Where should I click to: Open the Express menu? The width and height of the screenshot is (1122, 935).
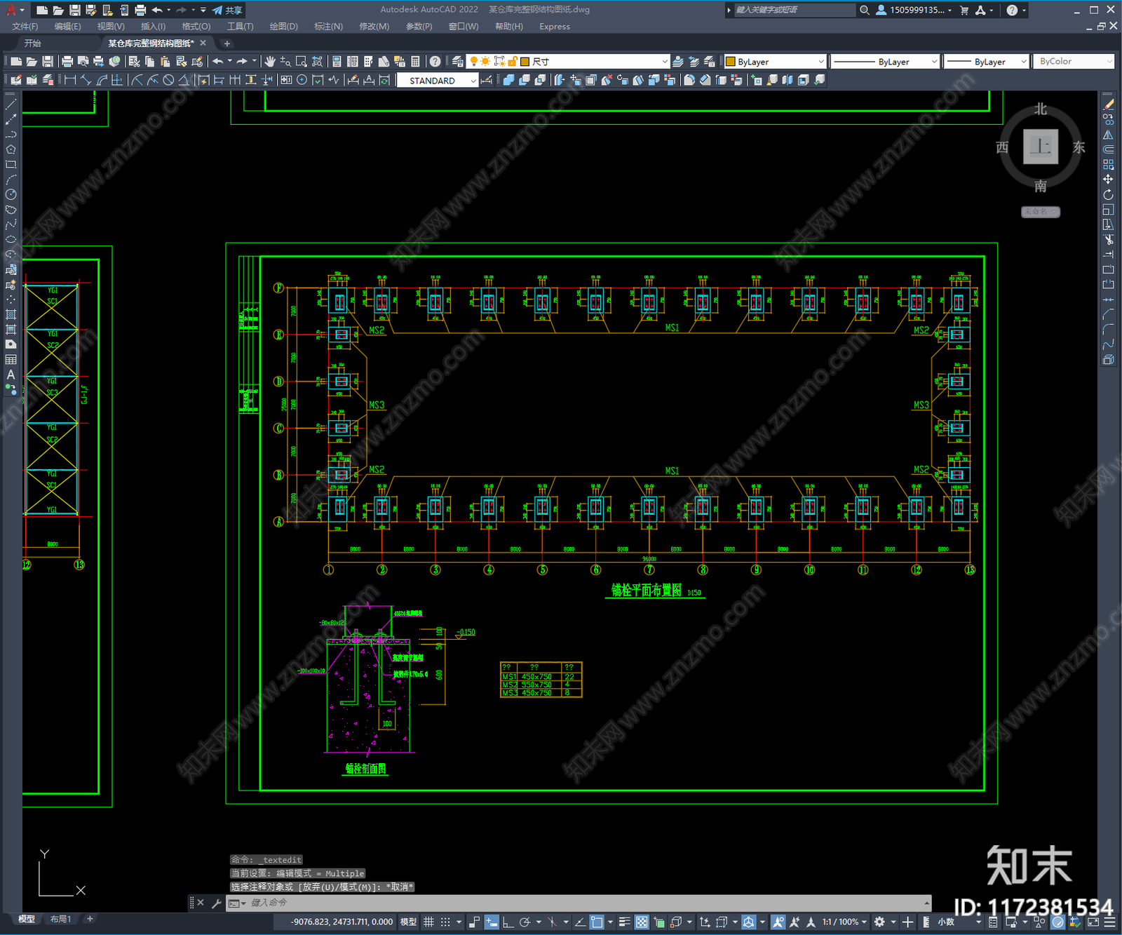coord(555,27)
